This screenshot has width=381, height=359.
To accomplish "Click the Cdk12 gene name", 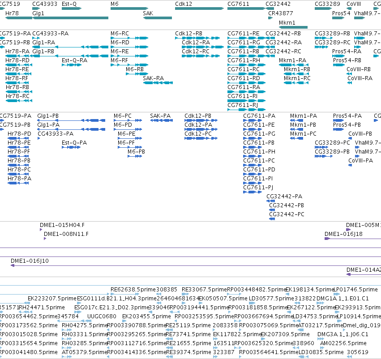I will point(184,4).
